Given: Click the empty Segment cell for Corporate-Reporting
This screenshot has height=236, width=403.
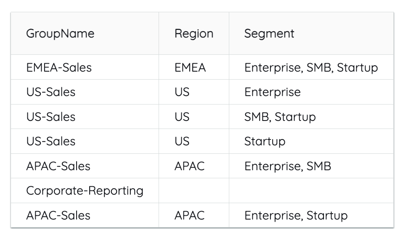Looking at the screenshot, I should pyautogui.click(x=311, y=191).
